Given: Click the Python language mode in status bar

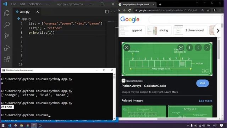Looking at the screenshot, I should [x=96, y=120].
